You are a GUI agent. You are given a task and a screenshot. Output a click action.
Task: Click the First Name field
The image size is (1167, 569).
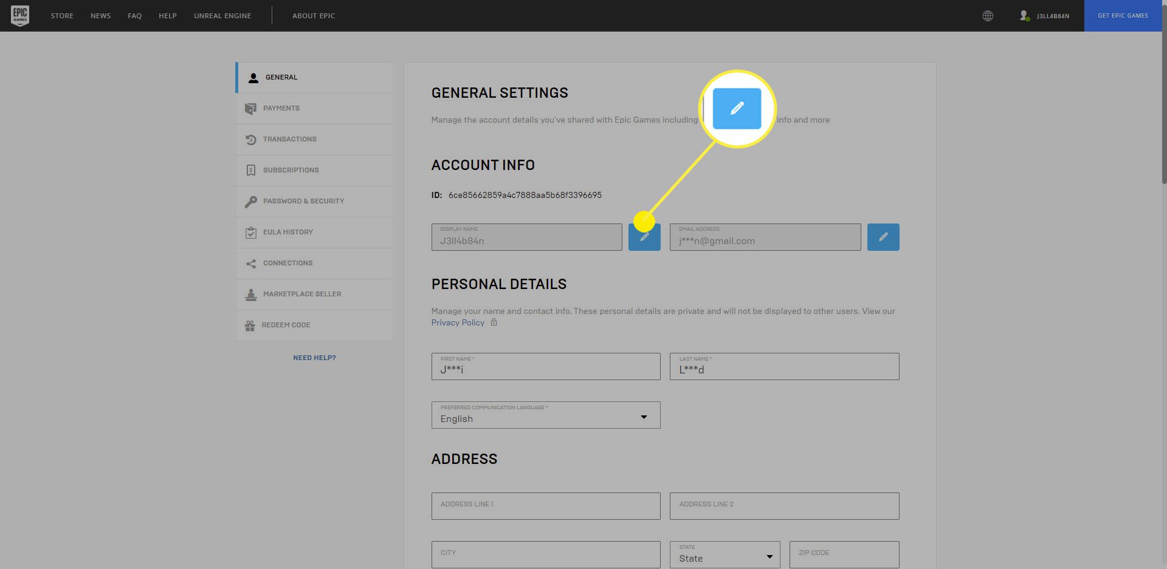click(x=546, y=366)
